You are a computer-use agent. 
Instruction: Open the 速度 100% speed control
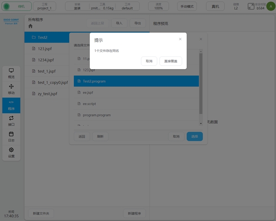(158, 6)
